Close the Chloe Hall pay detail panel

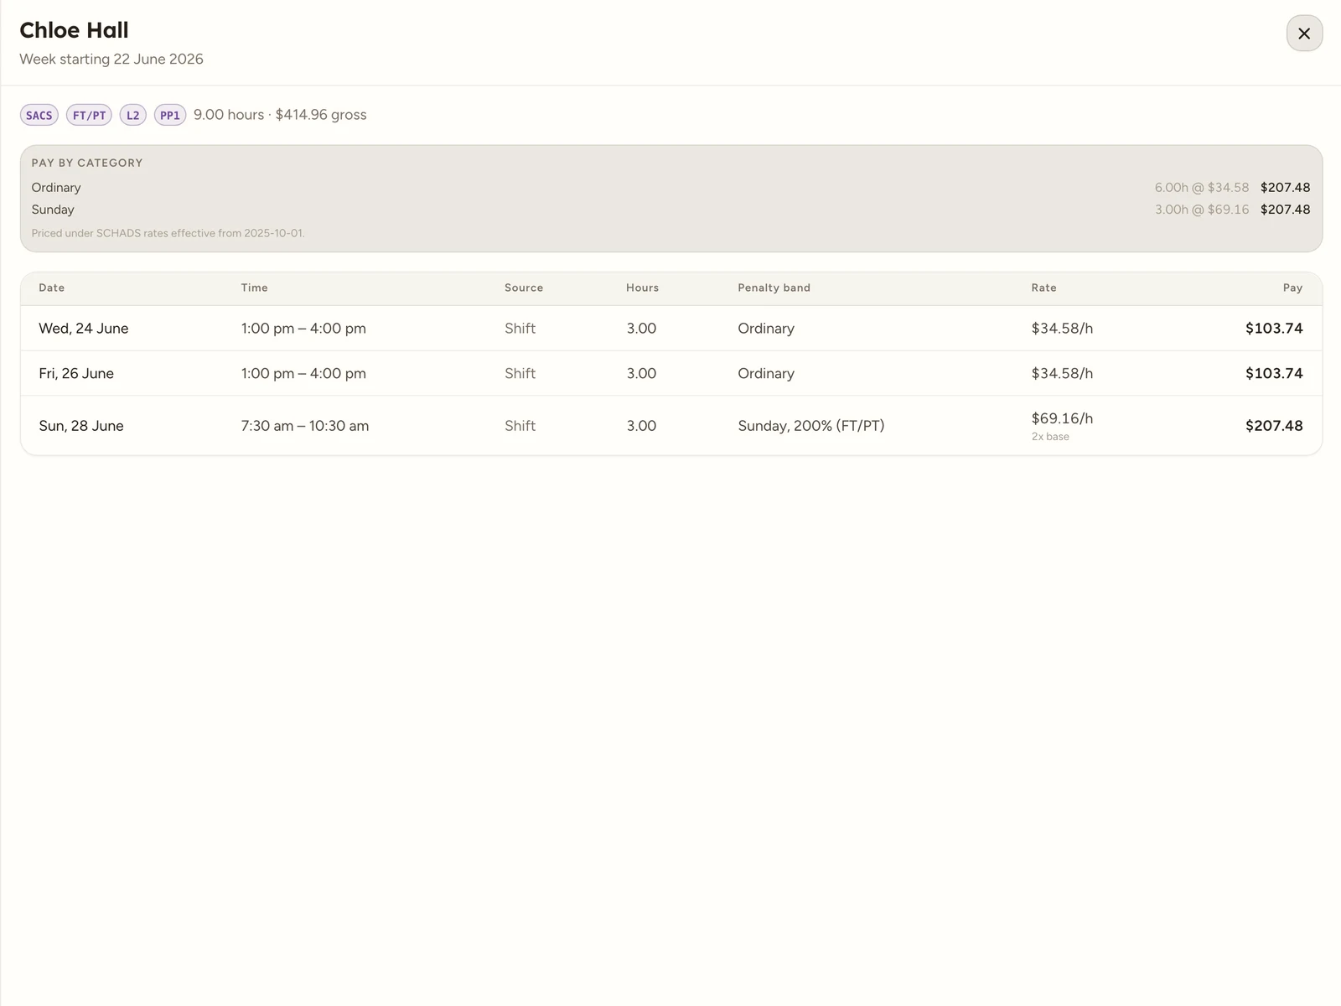1304,34
